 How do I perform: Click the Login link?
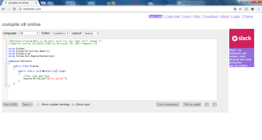coord(236,16)
